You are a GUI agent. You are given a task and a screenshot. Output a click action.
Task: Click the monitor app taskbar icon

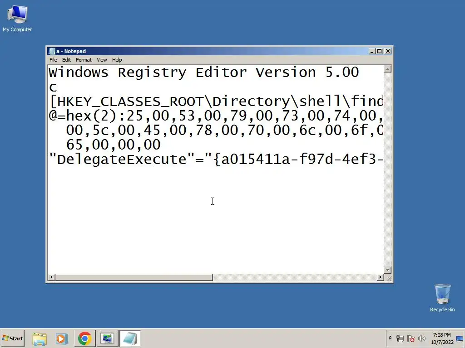[107, 338]
